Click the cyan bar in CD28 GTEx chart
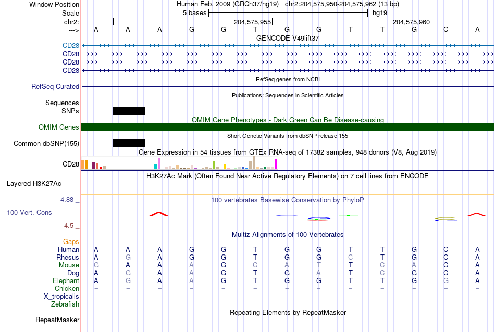 155,167
